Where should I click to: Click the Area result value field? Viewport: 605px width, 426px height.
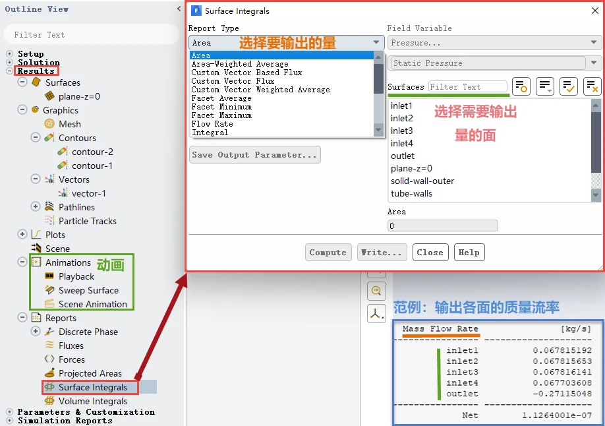[x=443, y=226]
